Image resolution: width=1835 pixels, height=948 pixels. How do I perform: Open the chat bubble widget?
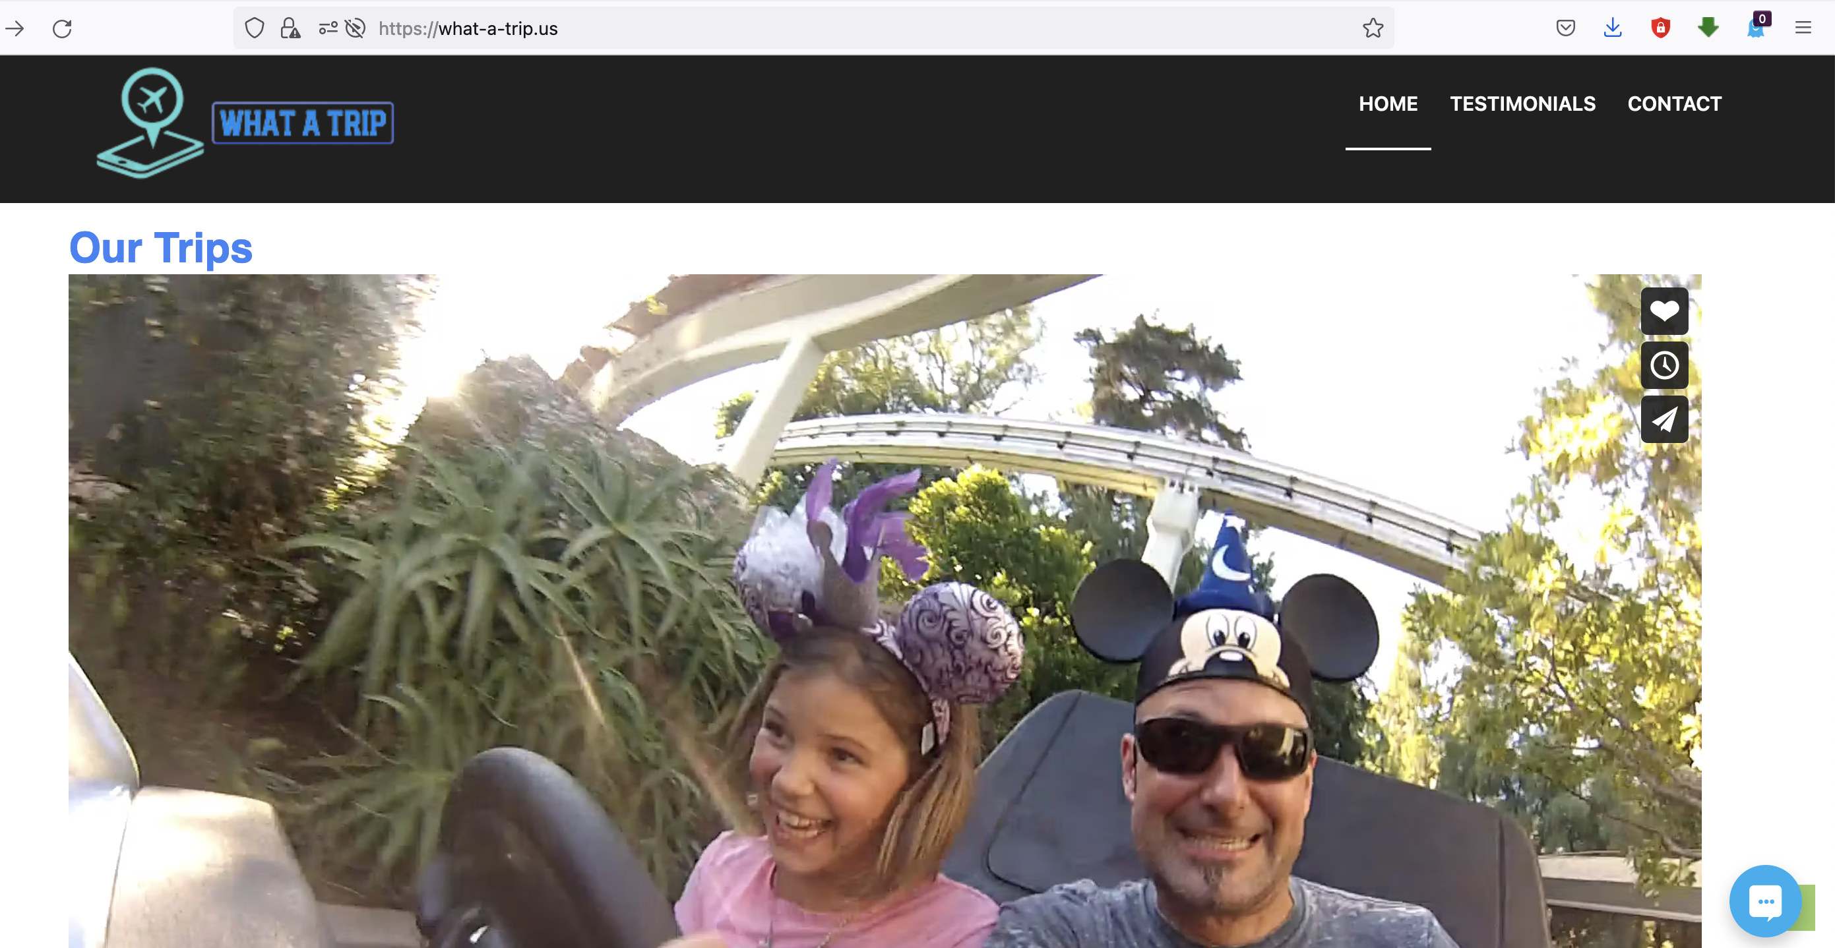(x=1764, y=901)
